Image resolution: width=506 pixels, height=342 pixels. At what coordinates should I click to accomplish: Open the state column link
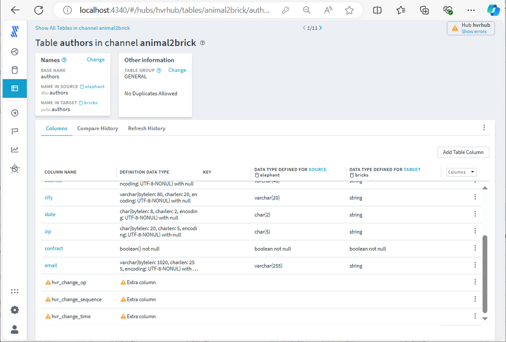tap(50, 215)
